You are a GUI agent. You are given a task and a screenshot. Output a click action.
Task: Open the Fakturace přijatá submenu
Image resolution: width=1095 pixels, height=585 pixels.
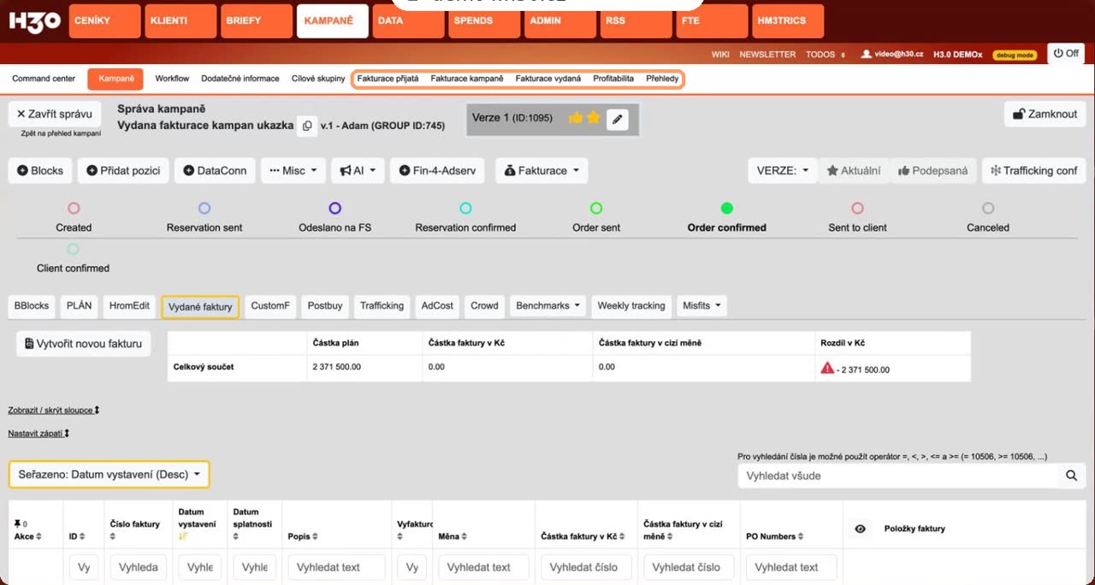[x=388, y=79]
